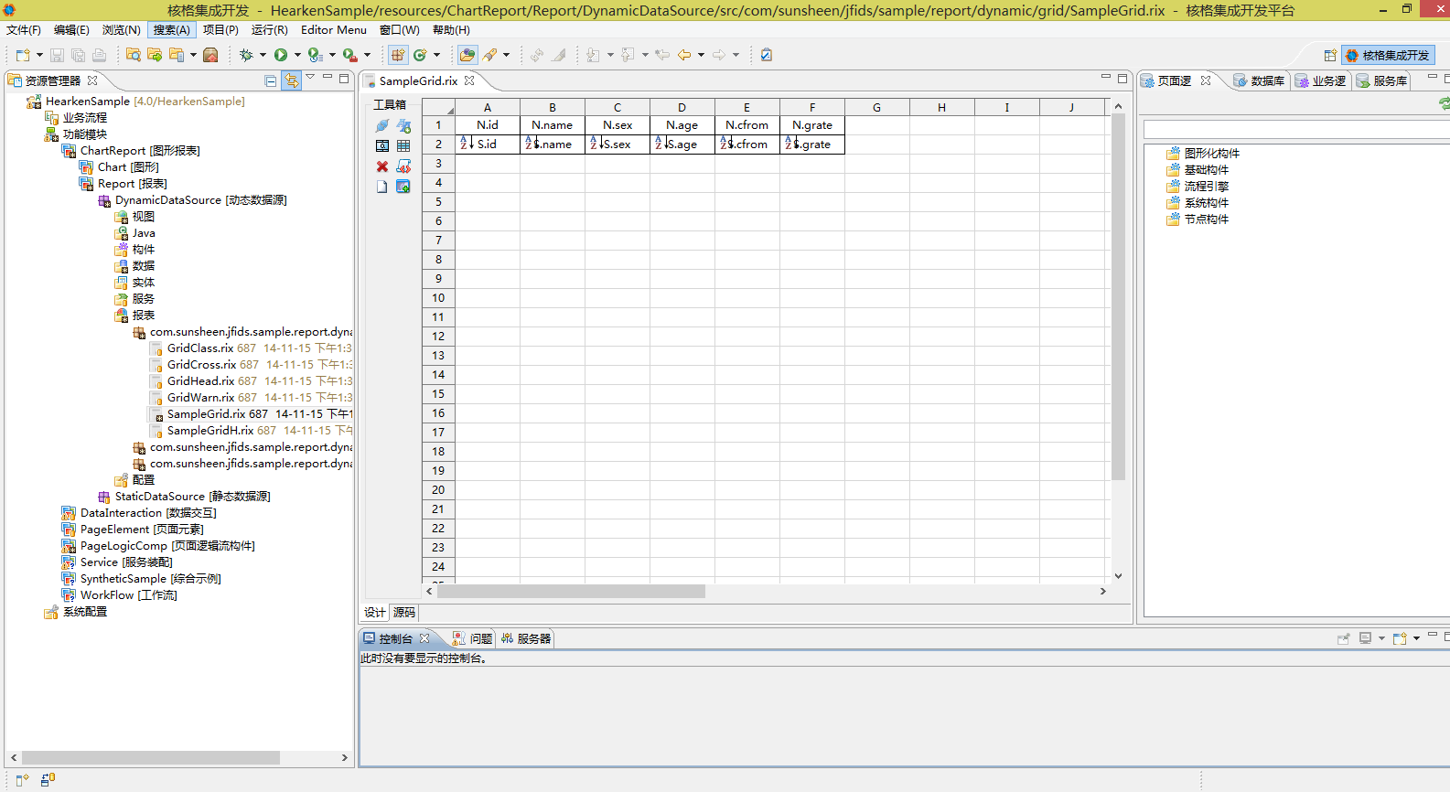Screen dimensions: 1450x792
Task: Click the Save All toolbar icon
Action: (x=78, y=55)
